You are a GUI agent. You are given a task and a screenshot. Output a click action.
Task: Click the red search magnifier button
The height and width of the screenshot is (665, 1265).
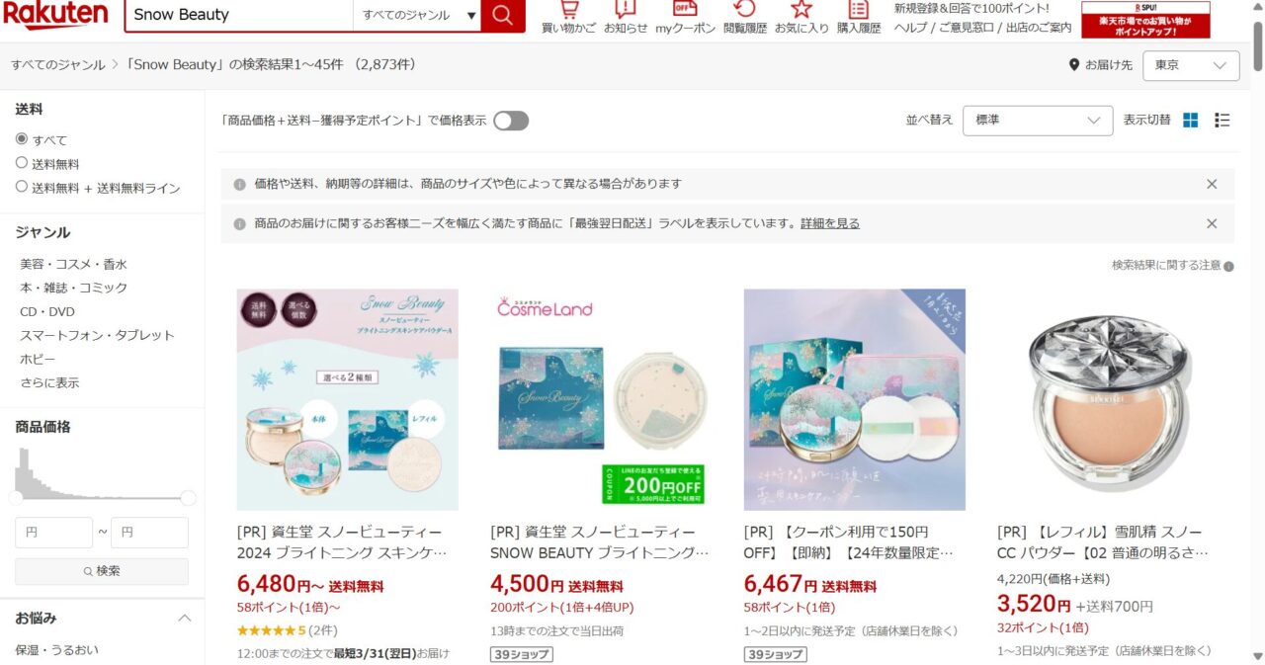tap(503, 15)
